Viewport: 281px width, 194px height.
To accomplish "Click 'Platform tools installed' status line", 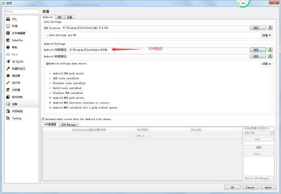I will [x=69, y=83].
